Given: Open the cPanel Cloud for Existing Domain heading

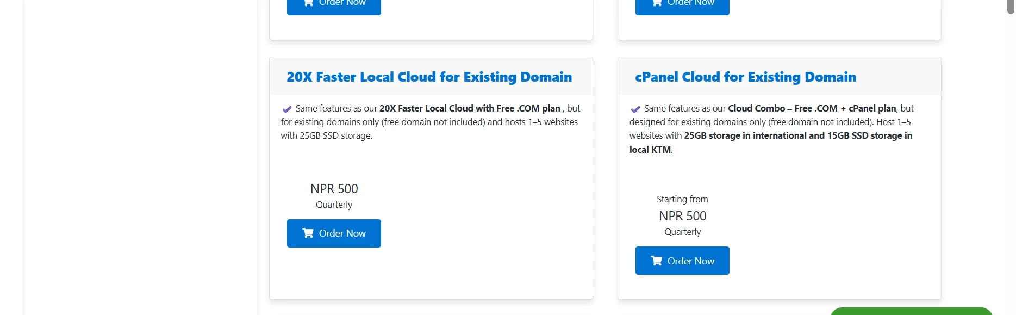Looking at the screenshot, I should pyautogui.click(x=745, y=77).
